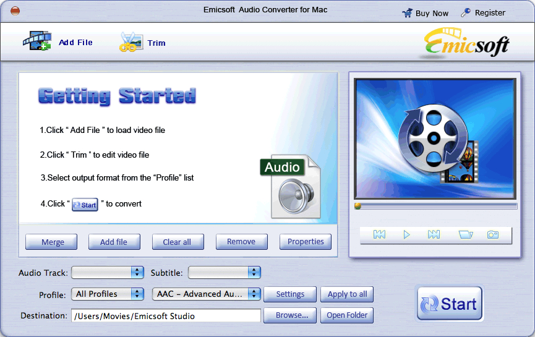Click step 2 'Trim' instruction text
The width and height of the screenshot is (535, 337).
click(95, 155)
